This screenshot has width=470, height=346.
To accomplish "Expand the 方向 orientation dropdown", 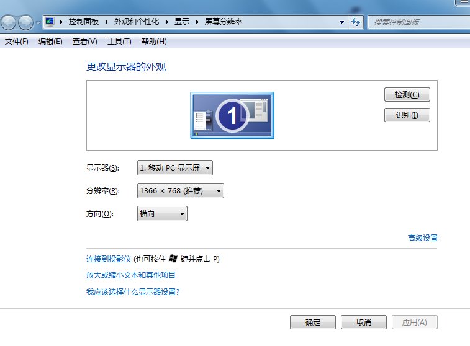I will click(162, 214).
